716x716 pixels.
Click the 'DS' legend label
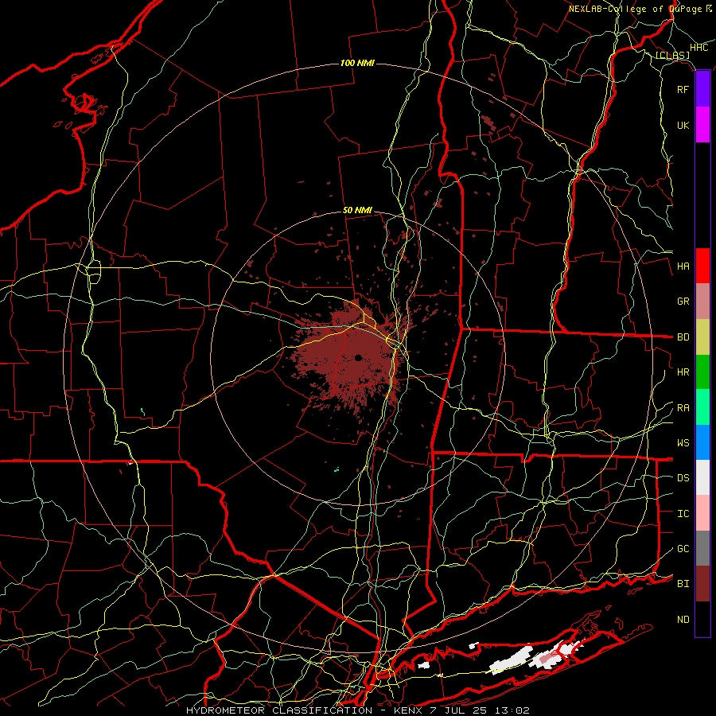[683, 478]
